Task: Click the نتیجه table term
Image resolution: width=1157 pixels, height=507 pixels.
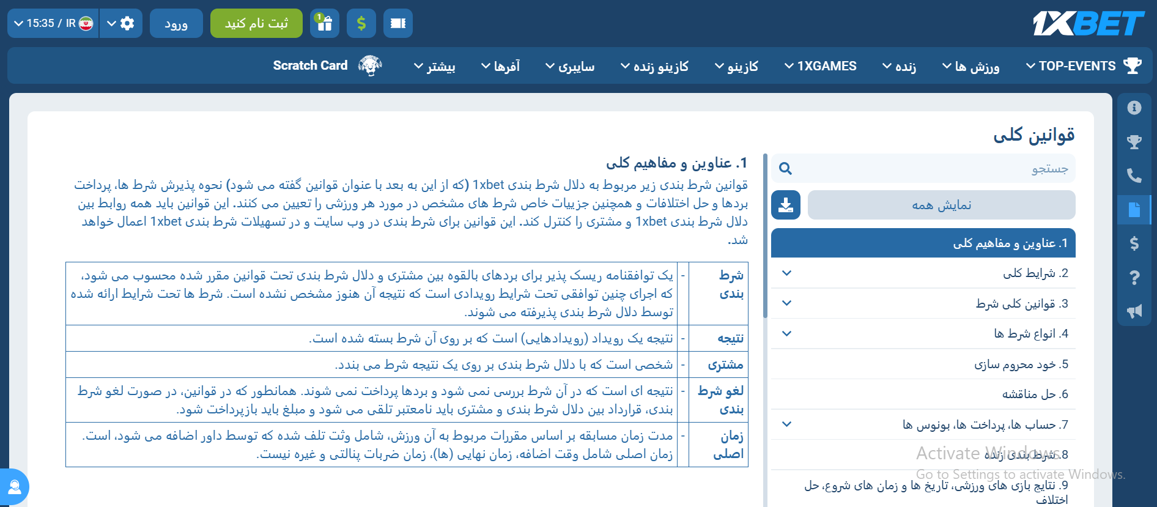Action: (x=731, y=338)
